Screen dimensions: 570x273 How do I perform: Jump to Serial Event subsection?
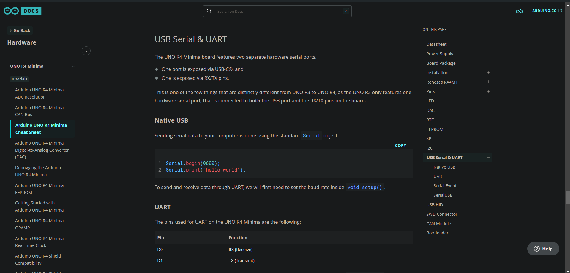445,186
